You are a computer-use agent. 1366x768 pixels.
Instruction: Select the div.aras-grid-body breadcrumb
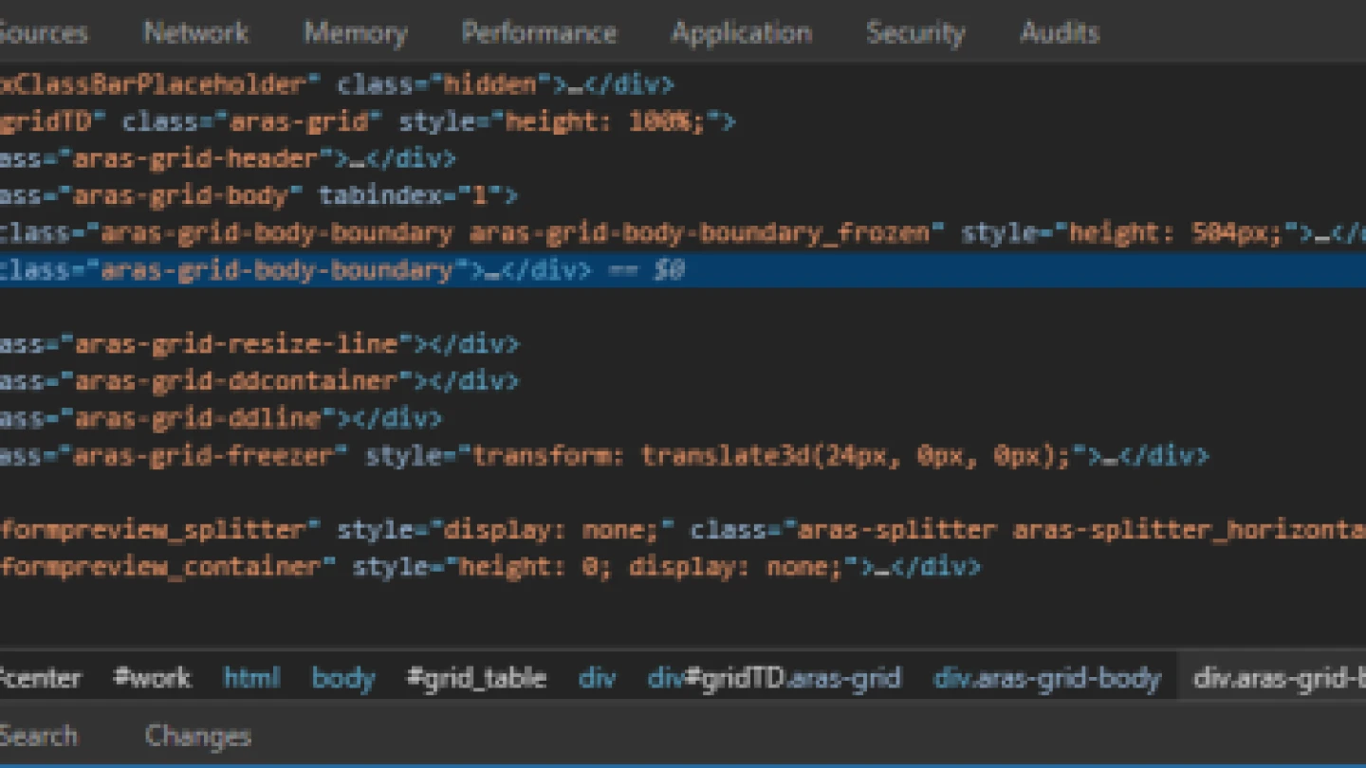coord(1047,678)
